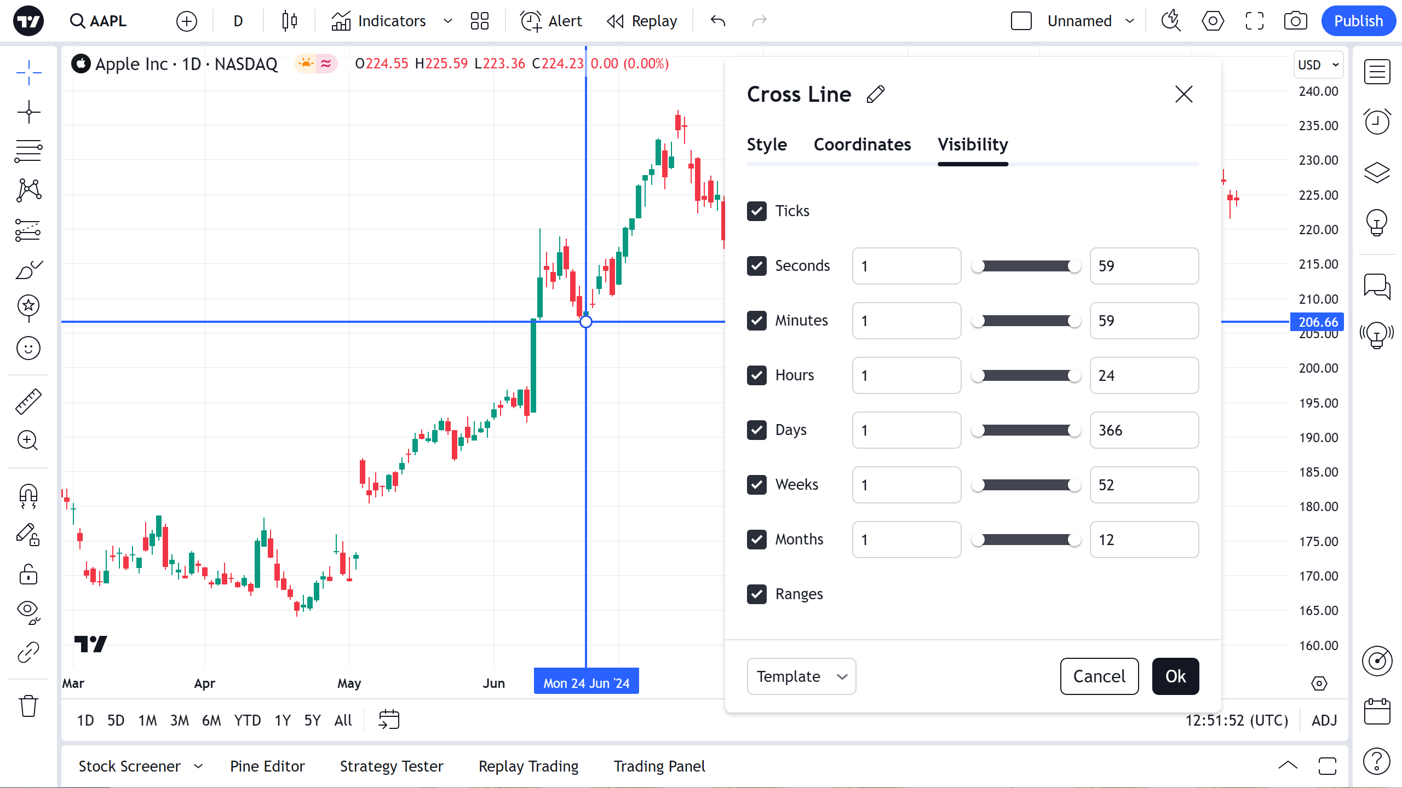
Task: Open the Template dropdown
Action: click(801, 676)
